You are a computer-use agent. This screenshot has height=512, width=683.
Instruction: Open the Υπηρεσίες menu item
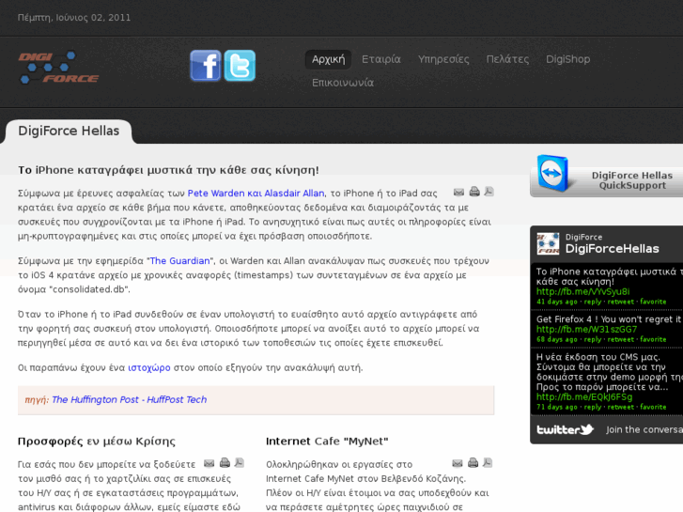(443, 59)
